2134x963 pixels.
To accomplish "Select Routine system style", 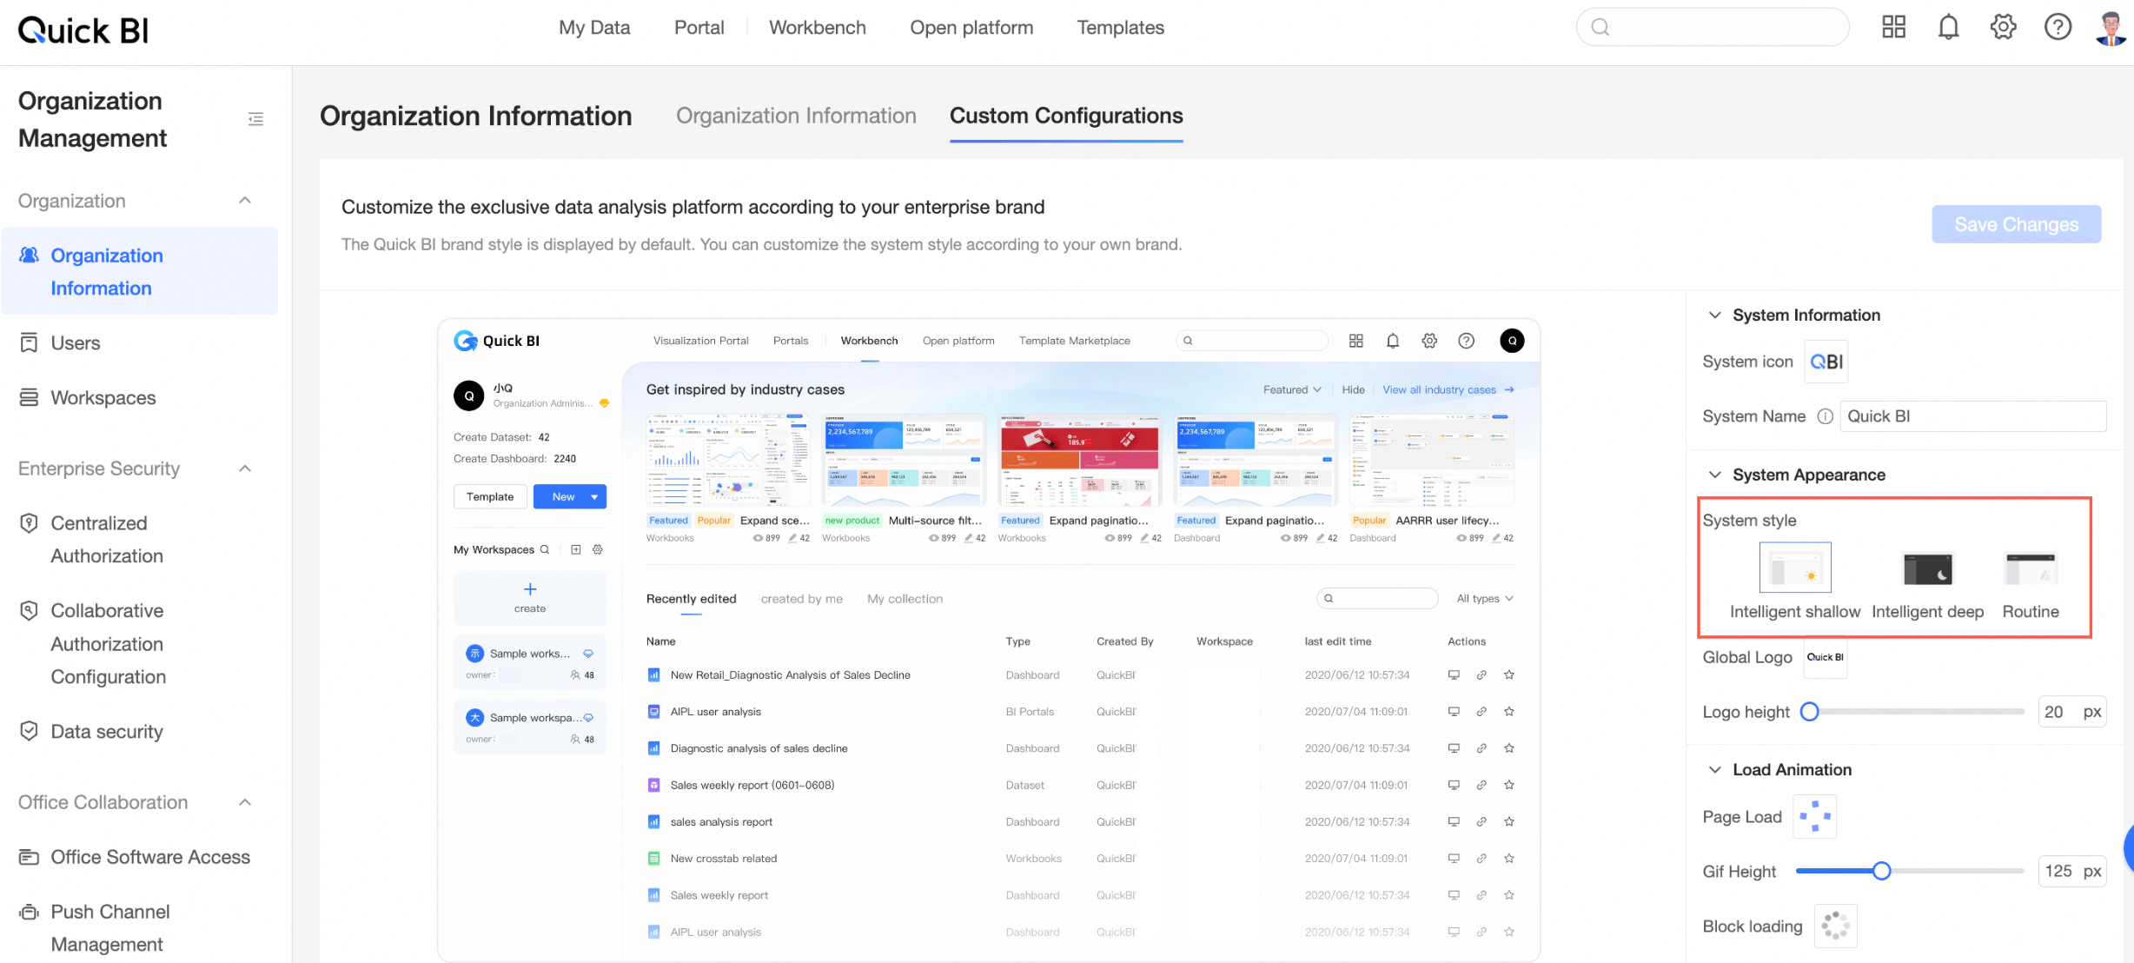I will click(2031, 569).
